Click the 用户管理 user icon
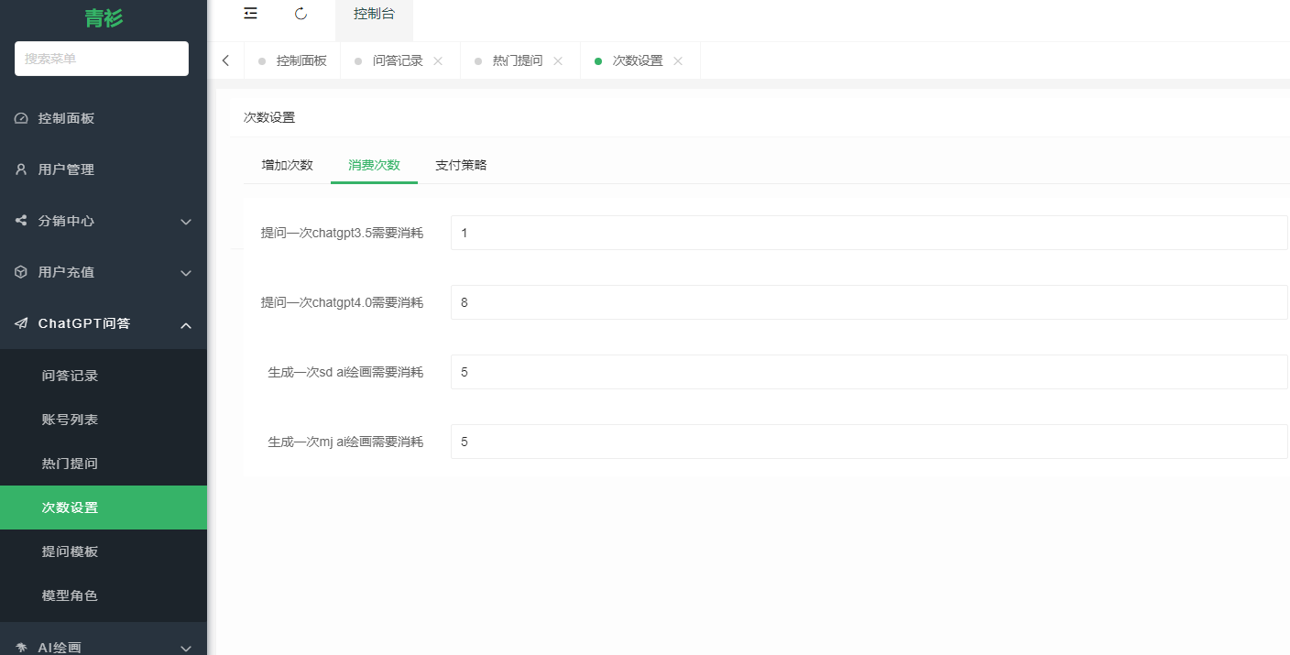1290x655 pixels. pyautogui.click(x=21, y=169)
